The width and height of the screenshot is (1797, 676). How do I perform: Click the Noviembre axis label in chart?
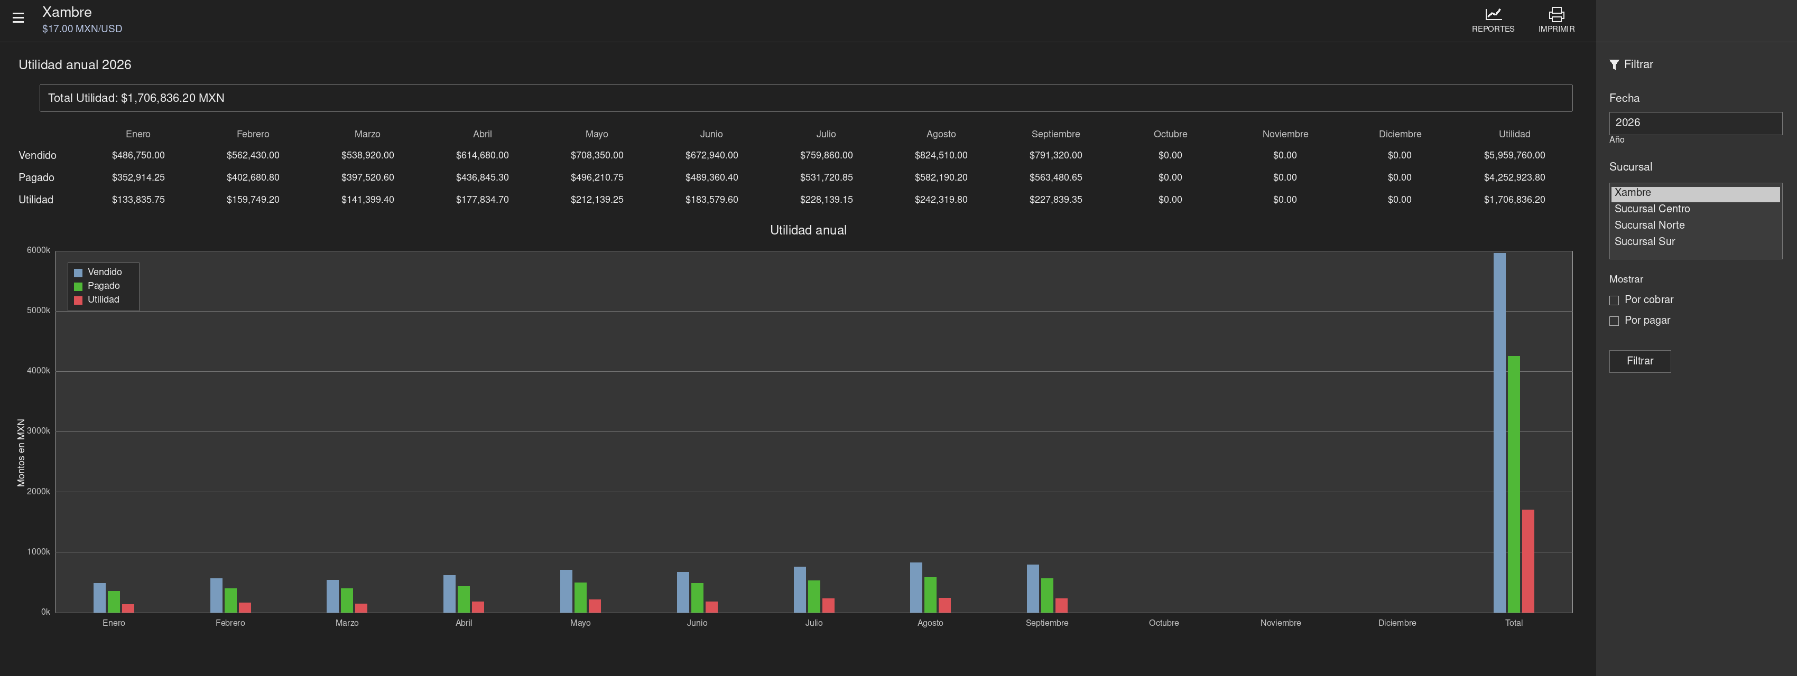click(1280, 623)
